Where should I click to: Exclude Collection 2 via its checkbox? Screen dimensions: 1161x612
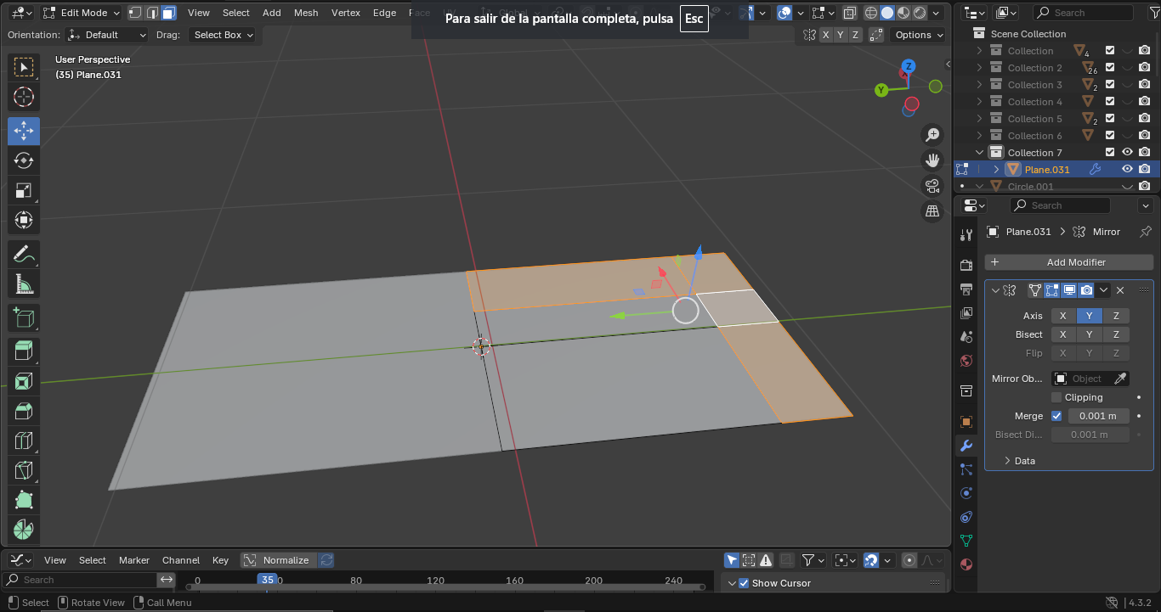1110,68
